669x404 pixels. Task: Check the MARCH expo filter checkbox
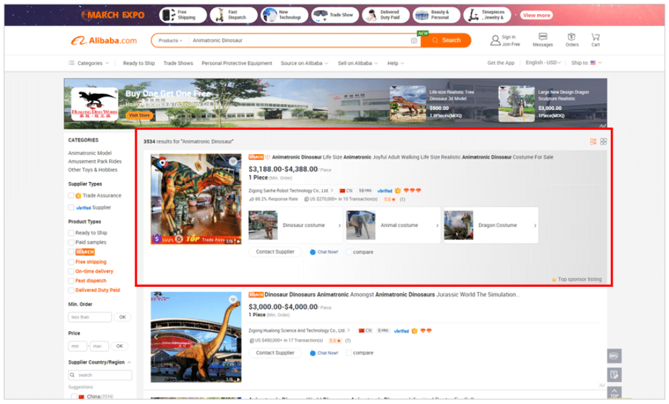[71, 252]
